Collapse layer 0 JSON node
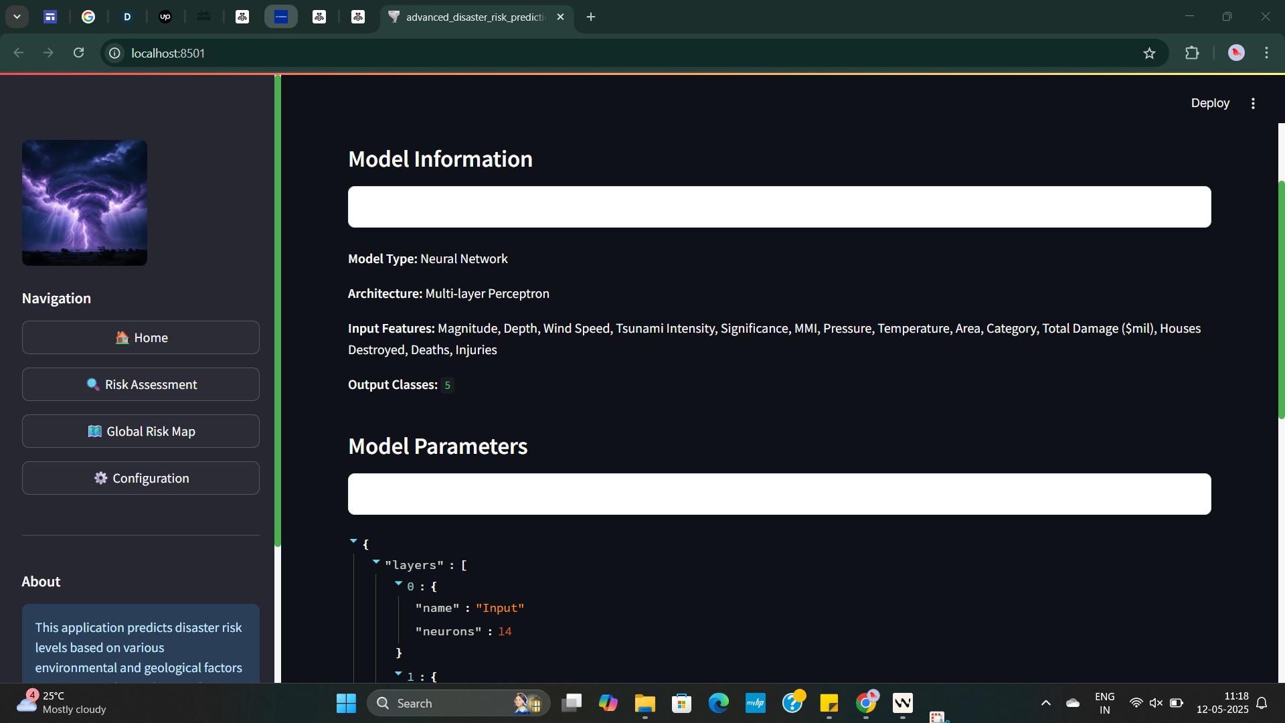Screen dimensions: 1285x723 pos(399,584)
